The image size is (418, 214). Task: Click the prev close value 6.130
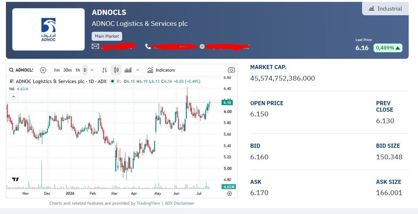pos(385,121)
